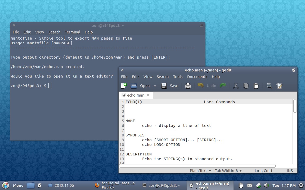Viewport: 305px width, 190px height.
Task: Open Find and Replace icon
Action: click(279, 86)
